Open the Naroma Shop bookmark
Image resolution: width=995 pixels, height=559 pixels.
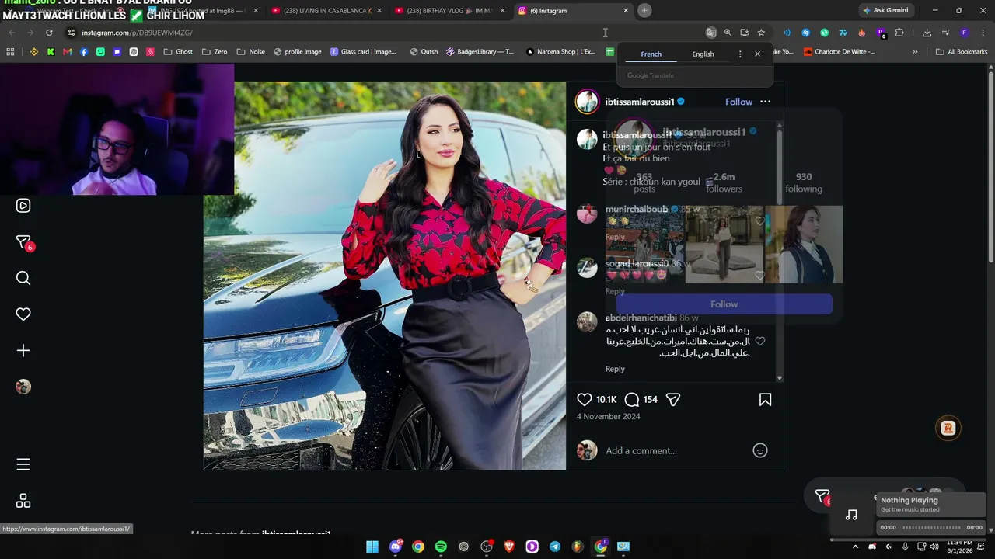(560, 52)
